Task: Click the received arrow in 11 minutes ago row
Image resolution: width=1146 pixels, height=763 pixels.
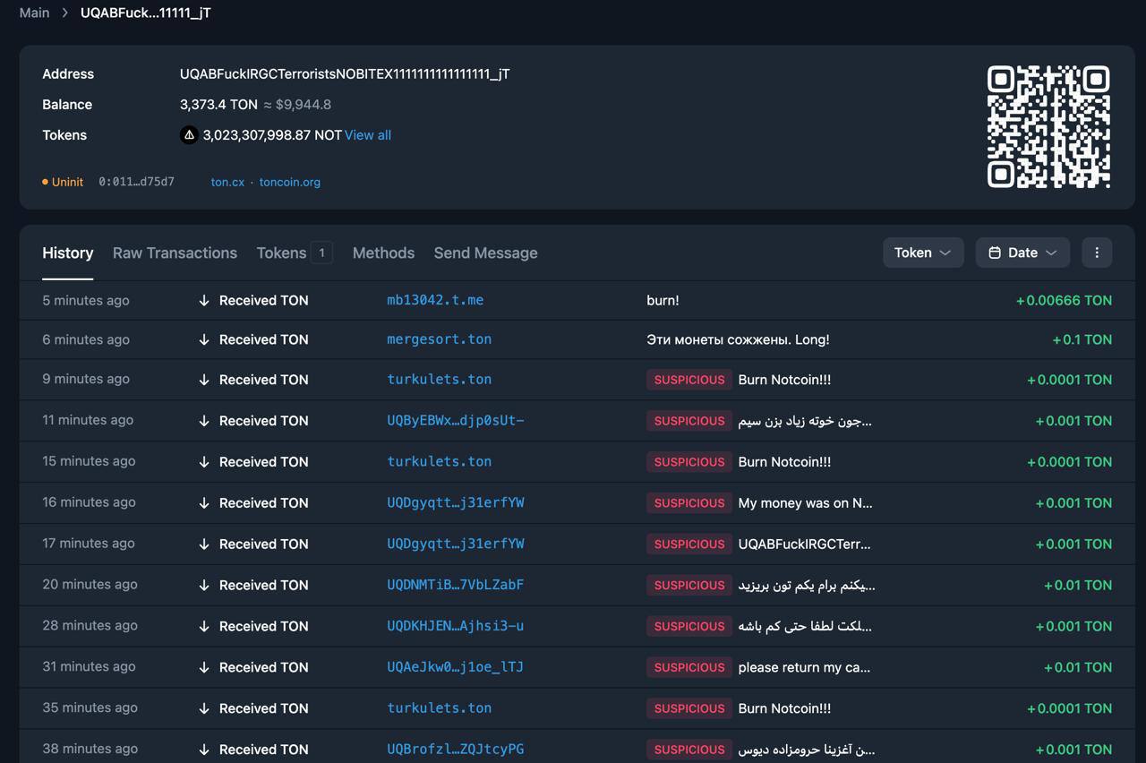Action: [204, 422]
